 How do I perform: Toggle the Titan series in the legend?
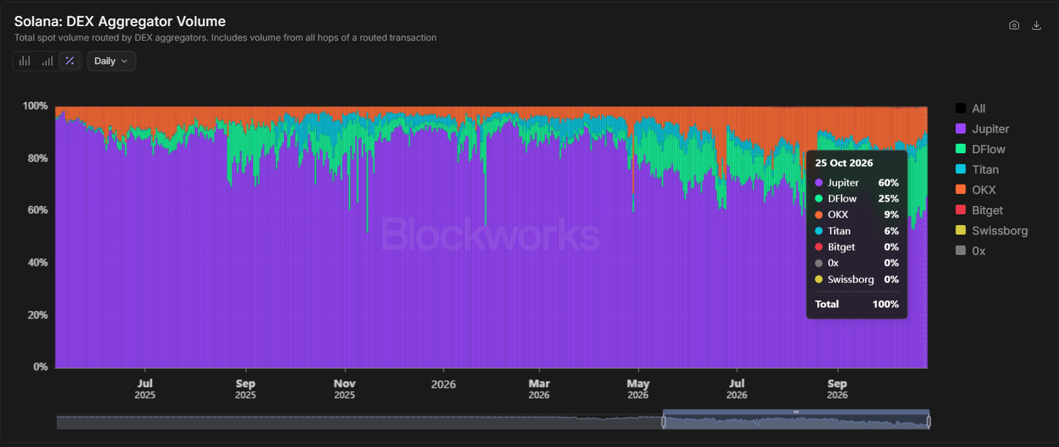point(978,170)
